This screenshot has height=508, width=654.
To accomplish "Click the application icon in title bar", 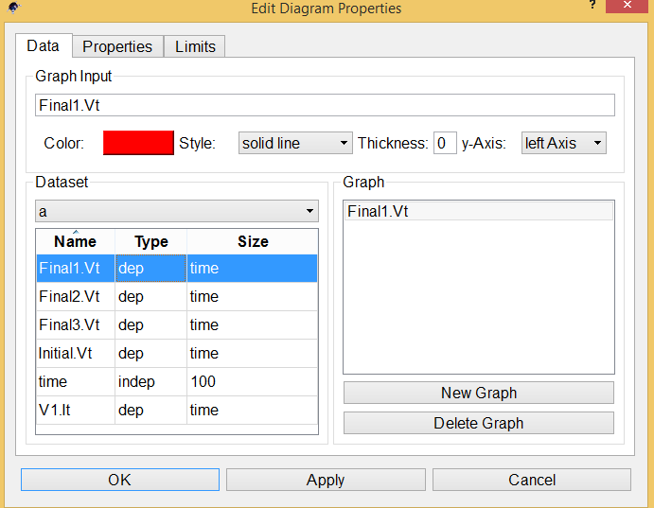I will 14,8.
